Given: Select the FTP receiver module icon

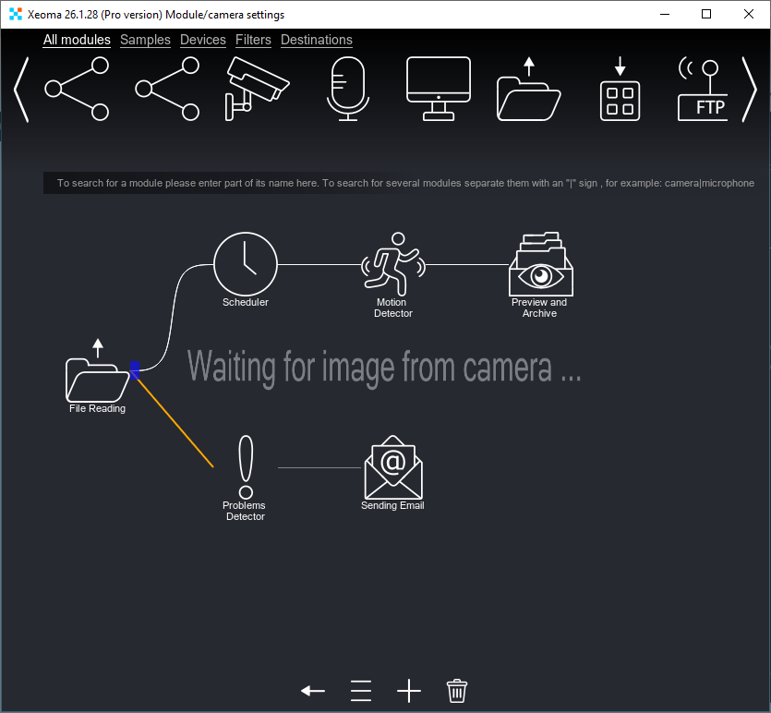Looking at the screenshot, I should pyautogui.click(x=705, y=88).
